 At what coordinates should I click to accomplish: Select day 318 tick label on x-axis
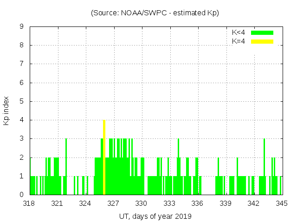pyautogui.click(x=29, y=203)
